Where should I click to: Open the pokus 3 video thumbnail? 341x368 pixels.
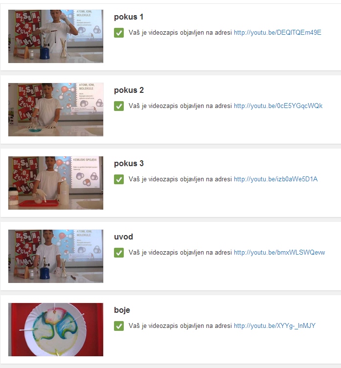point(56,183)
